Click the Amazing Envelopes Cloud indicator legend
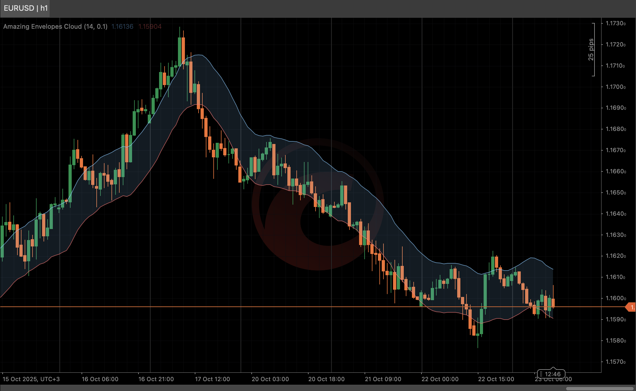 tap(56, 26)
